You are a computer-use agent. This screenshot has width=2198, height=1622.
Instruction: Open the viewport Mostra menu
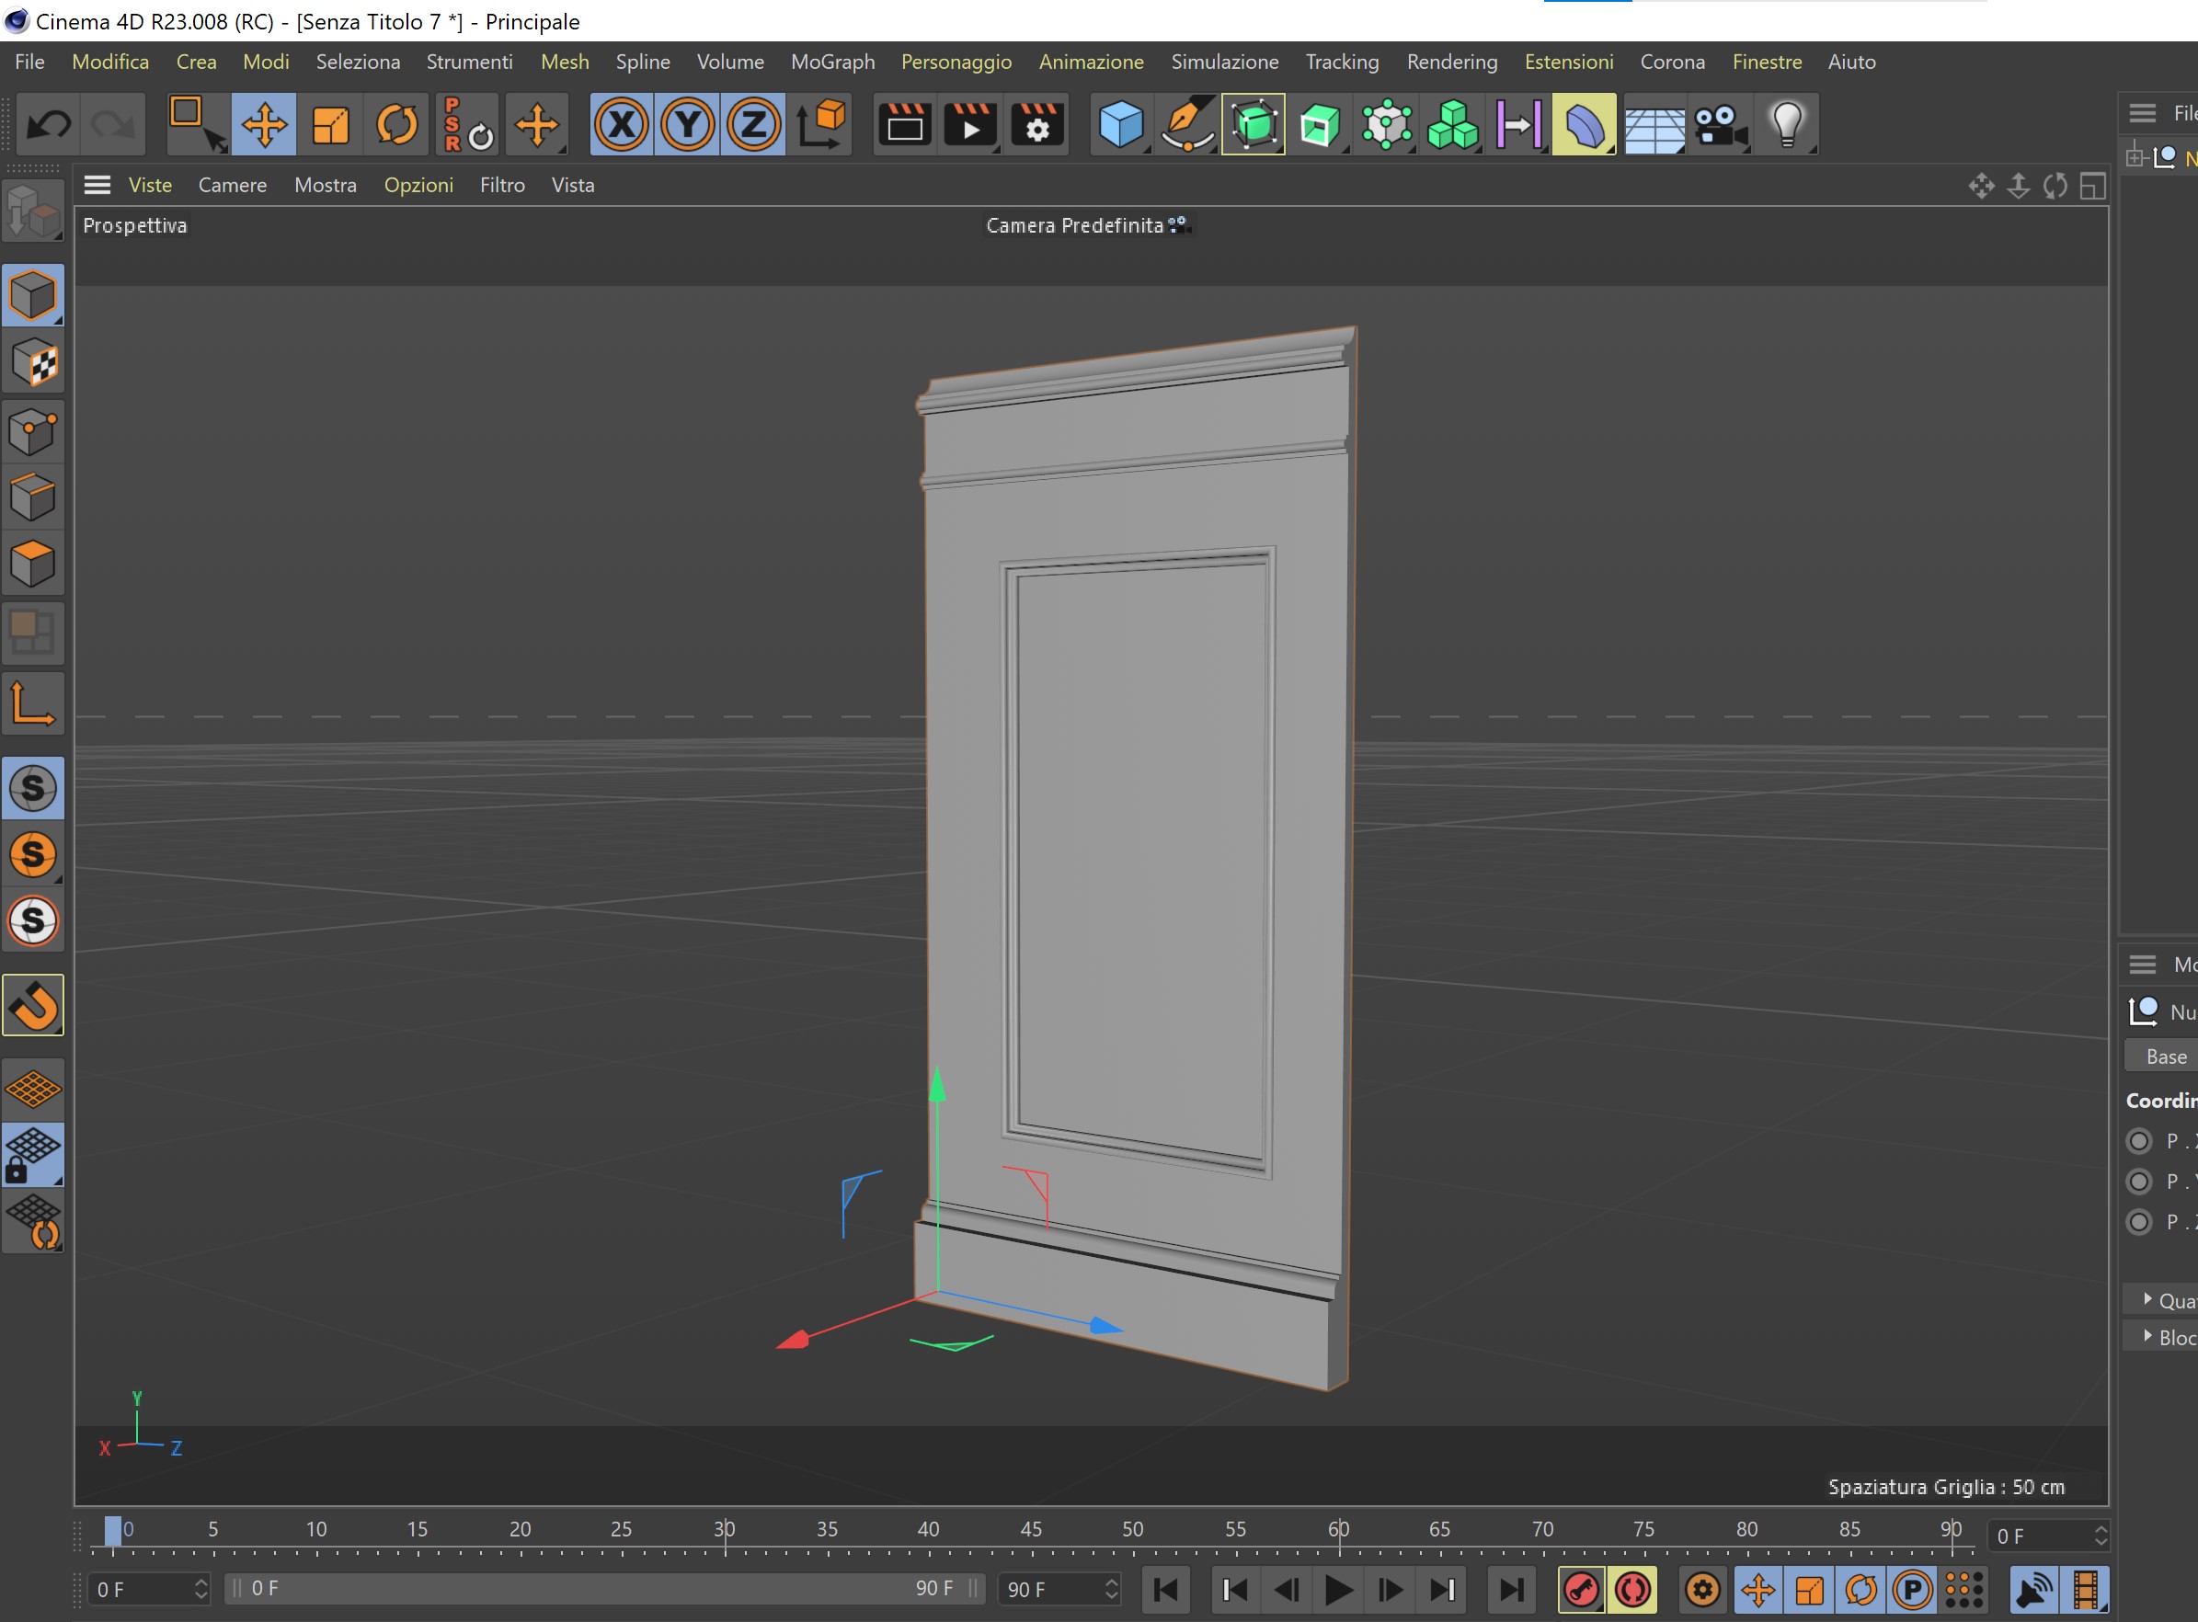pos(325,185)
